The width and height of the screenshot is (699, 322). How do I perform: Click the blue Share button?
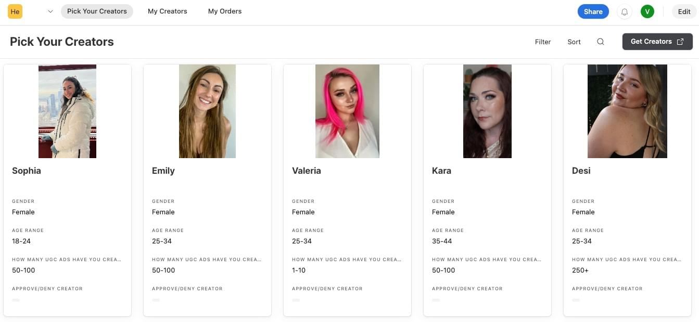click(593, 11)
